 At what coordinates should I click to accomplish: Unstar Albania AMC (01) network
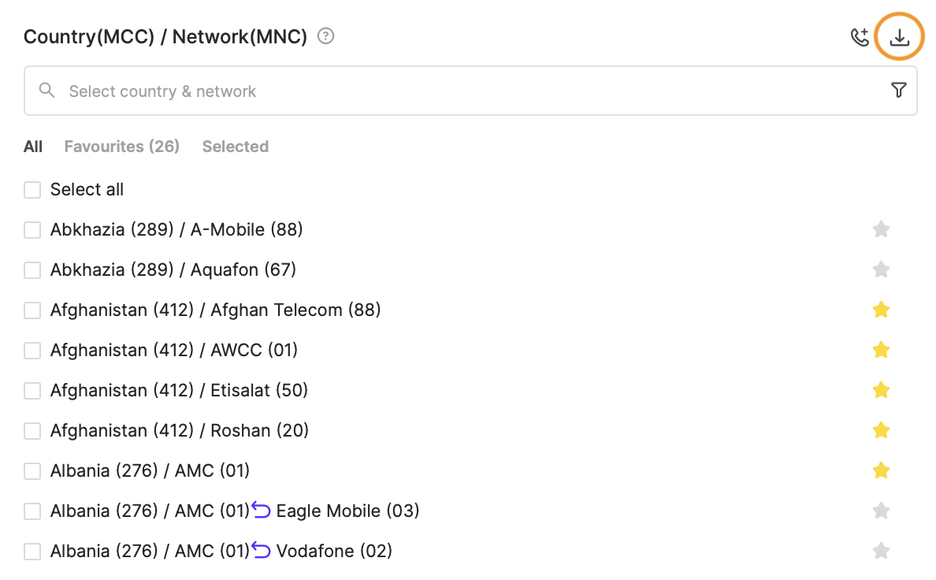[881, 470]
